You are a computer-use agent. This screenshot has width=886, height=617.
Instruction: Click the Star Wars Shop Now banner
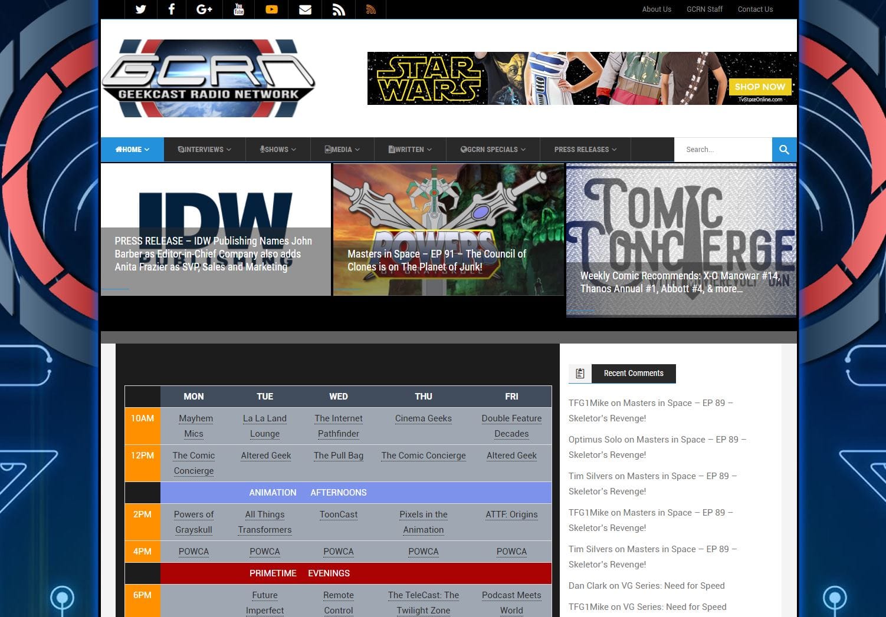click(x=582, y=78)
